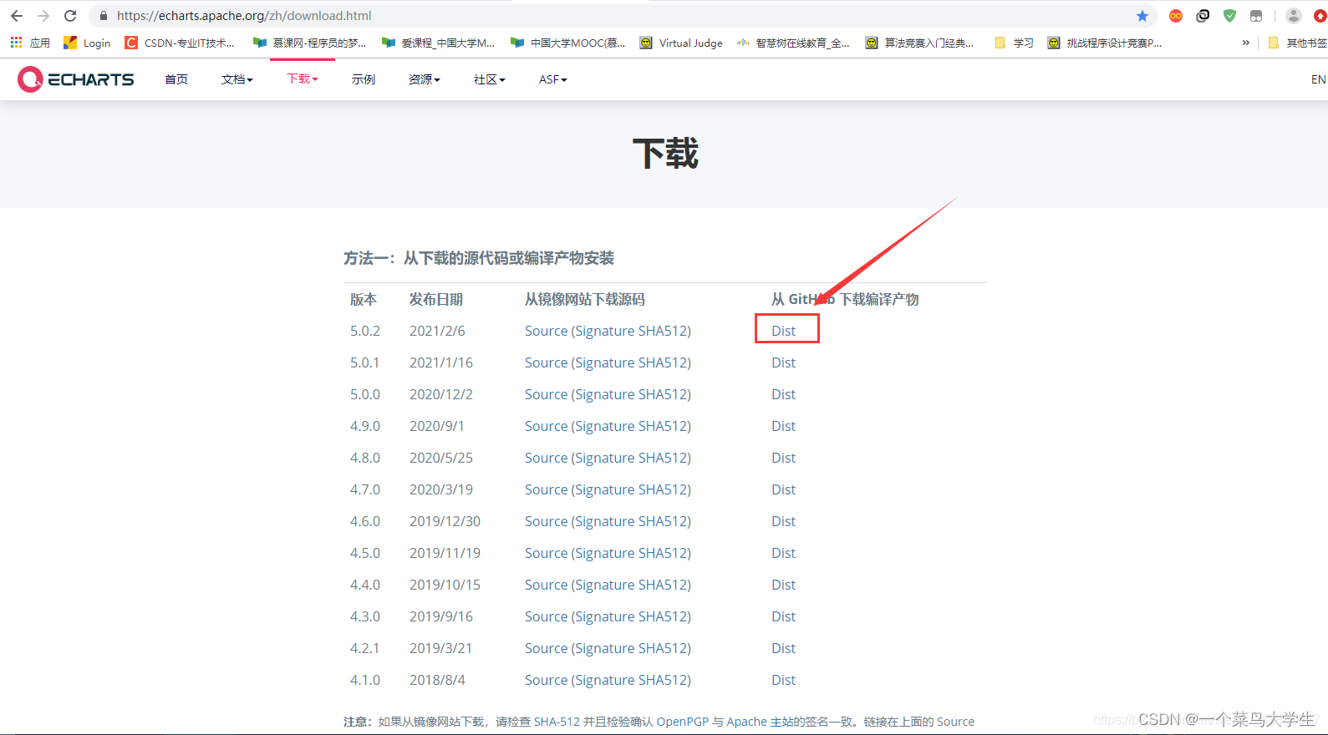
Task: Download Dist for version 4.6.0
Action: tap(783, 521)
